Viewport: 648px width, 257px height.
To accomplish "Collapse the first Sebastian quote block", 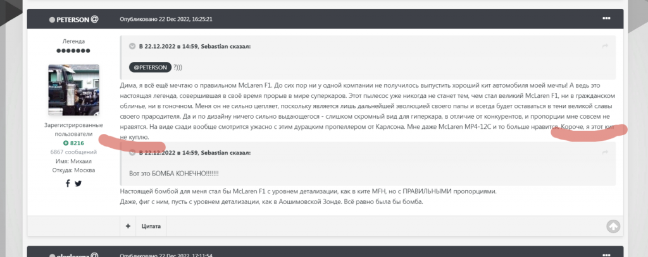I will [x=132, y=46].
